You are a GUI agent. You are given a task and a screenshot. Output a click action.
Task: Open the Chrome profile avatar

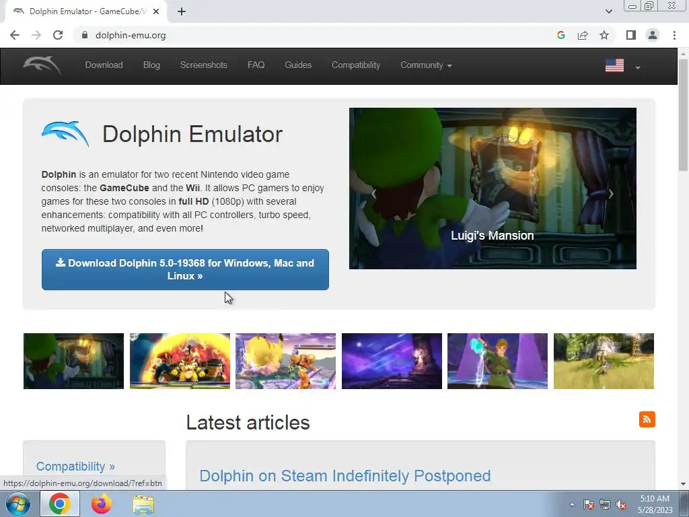click(653, 35)
